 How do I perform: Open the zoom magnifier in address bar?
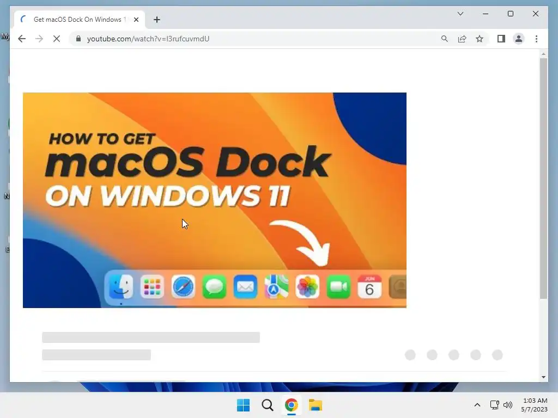click(x=445, y=39)
